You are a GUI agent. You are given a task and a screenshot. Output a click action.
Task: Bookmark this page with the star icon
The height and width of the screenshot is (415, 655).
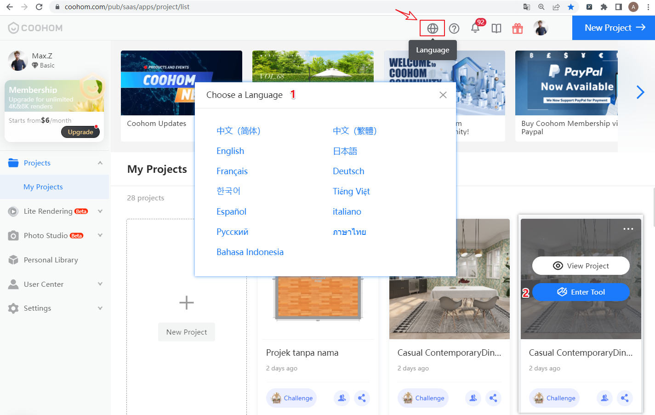click(x=571, y=7)
